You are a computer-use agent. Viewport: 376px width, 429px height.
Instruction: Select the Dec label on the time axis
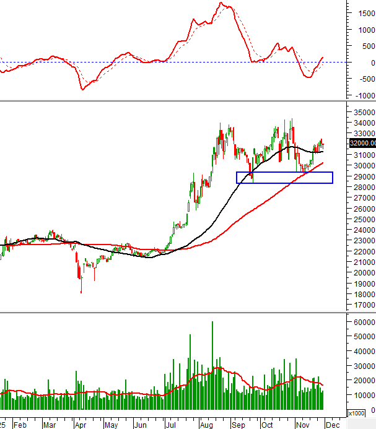pos(331,425)
